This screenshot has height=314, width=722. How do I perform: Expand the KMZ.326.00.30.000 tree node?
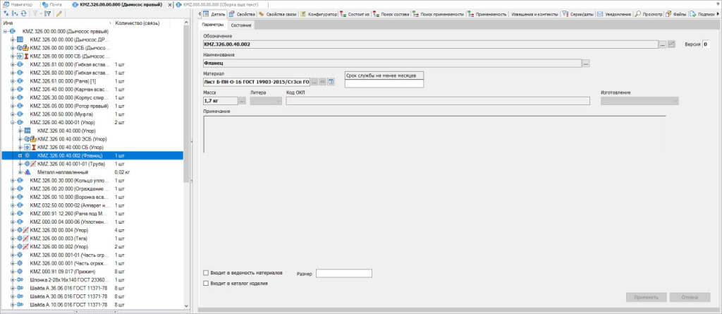coord(13,181)
